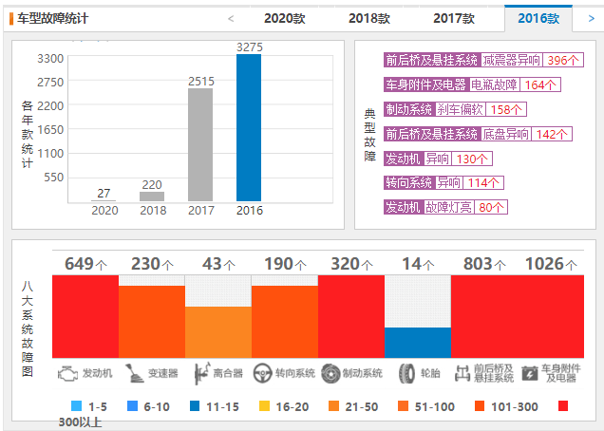Click the 2017 gray bar in chart

[x=200, y=145]
